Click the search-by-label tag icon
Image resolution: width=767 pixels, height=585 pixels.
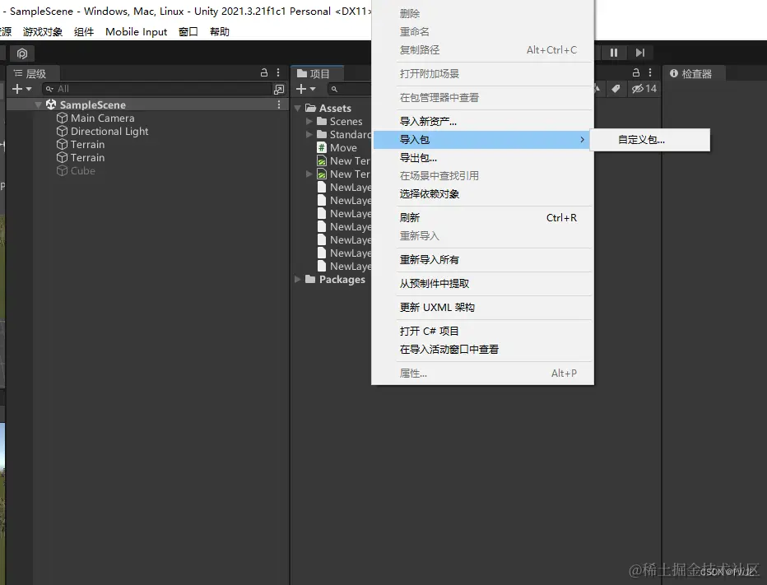(616, 89)
